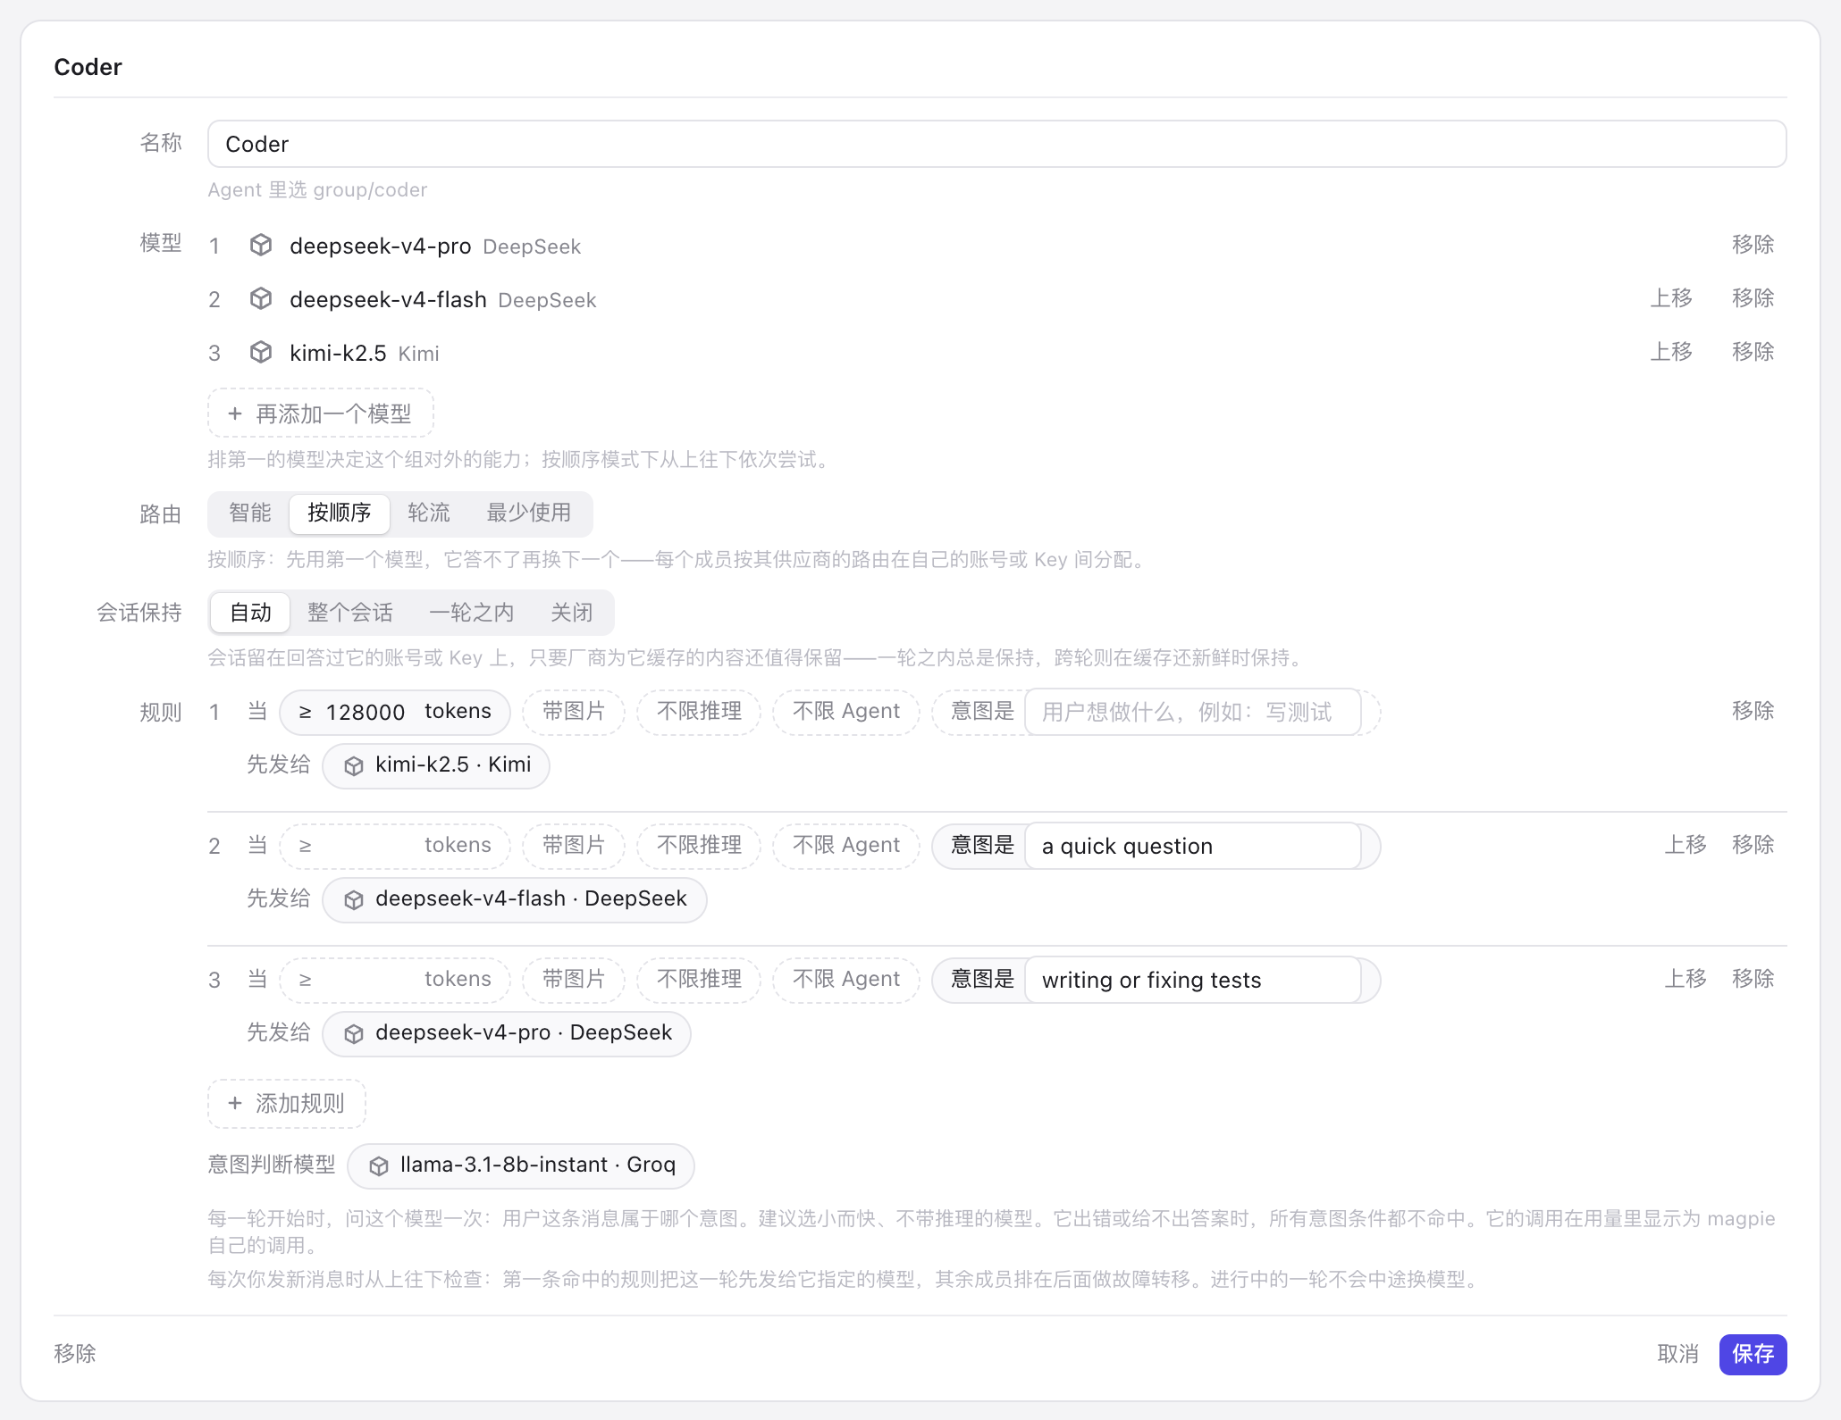The height and width of the screenshot is (1420, 1841).
Task: Open rule 2 target model deepseek-v4-flash dropdown
Action: coord(515,899)
